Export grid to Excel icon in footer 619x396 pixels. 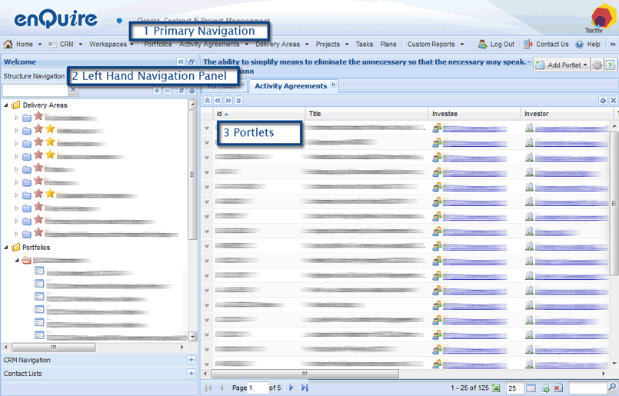point(496,388)
